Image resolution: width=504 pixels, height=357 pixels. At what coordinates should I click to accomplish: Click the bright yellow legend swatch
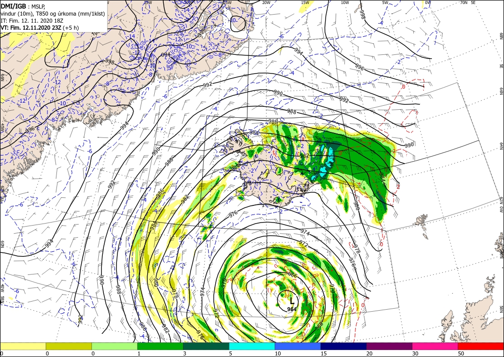pos(23,346)
